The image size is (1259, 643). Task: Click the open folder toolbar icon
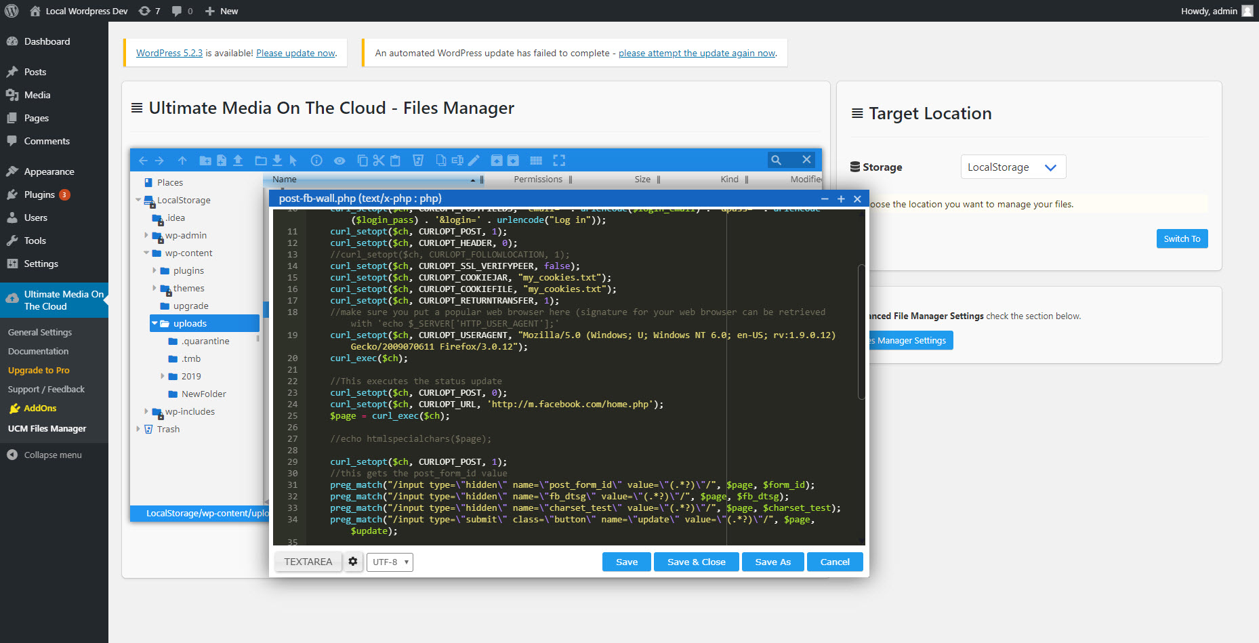pos(261,161)
